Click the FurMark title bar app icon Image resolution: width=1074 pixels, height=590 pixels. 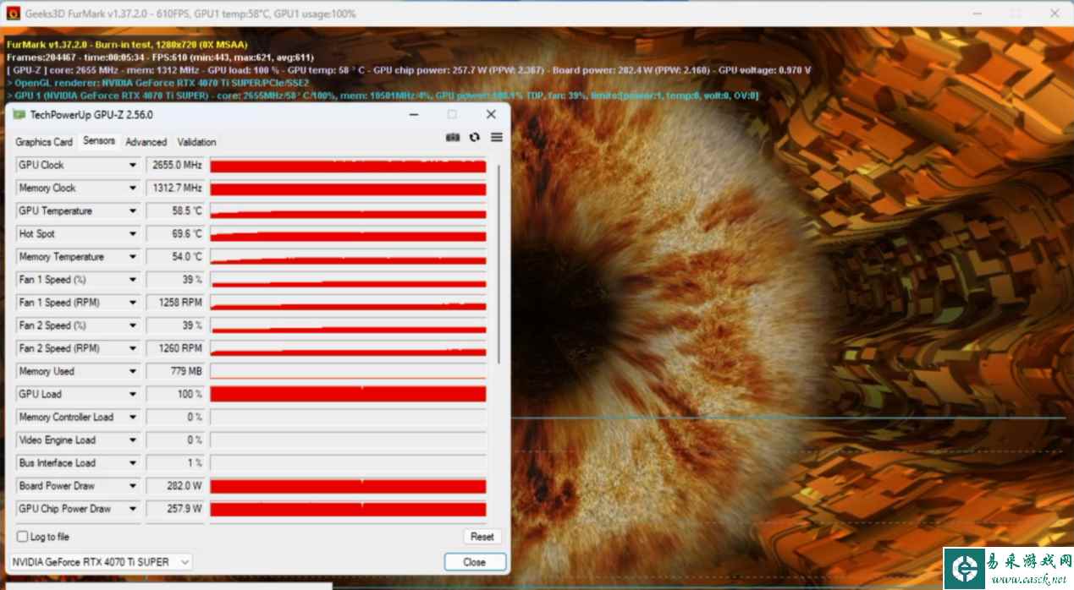pos(13,14)
